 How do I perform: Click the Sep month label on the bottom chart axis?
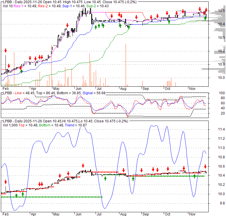click(x=146, y=214)
